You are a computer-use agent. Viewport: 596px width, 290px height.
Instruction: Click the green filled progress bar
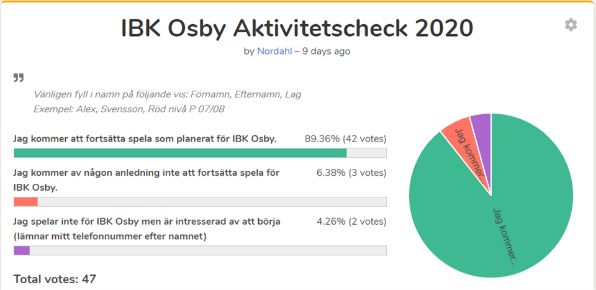[180, 153]
